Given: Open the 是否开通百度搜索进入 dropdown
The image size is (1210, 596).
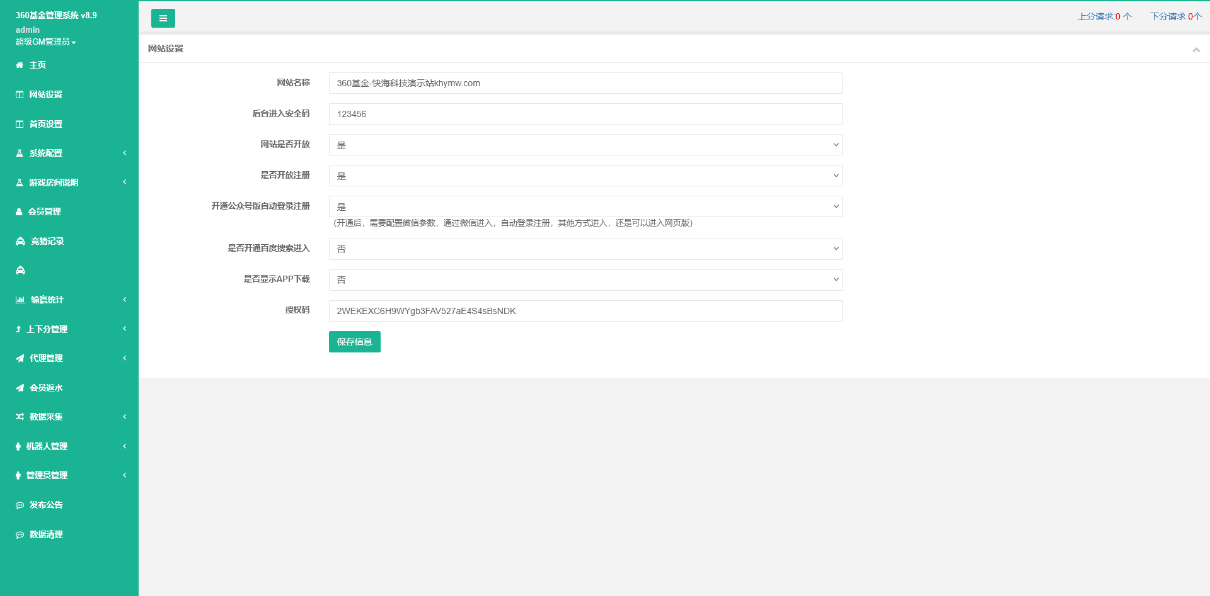Looking at the screenshot, I should (x=585, y=249).
